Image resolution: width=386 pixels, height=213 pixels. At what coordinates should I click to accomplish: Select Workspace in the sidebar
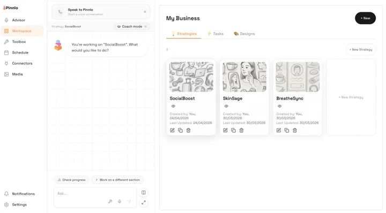pos(21,31)
